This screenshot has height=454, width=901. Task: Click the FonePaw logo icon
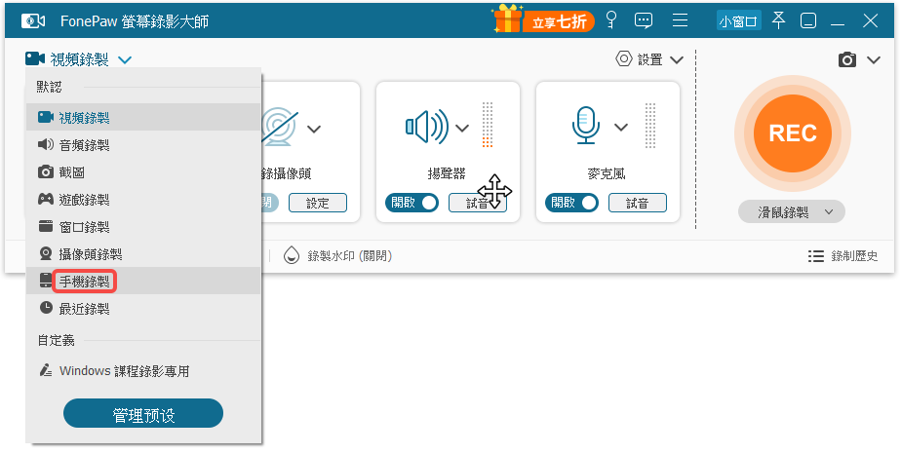tap(33, 21)
